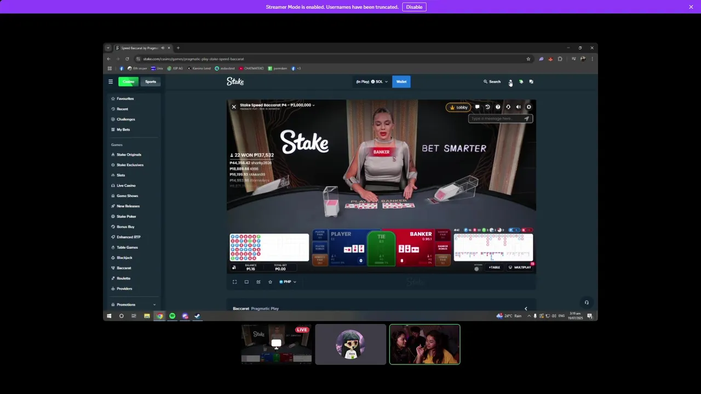This screenshot has width=701, height=394.
Task: Open Steam from the Windows taskbar
Action: pyautogui.click(x=197, y=316)
